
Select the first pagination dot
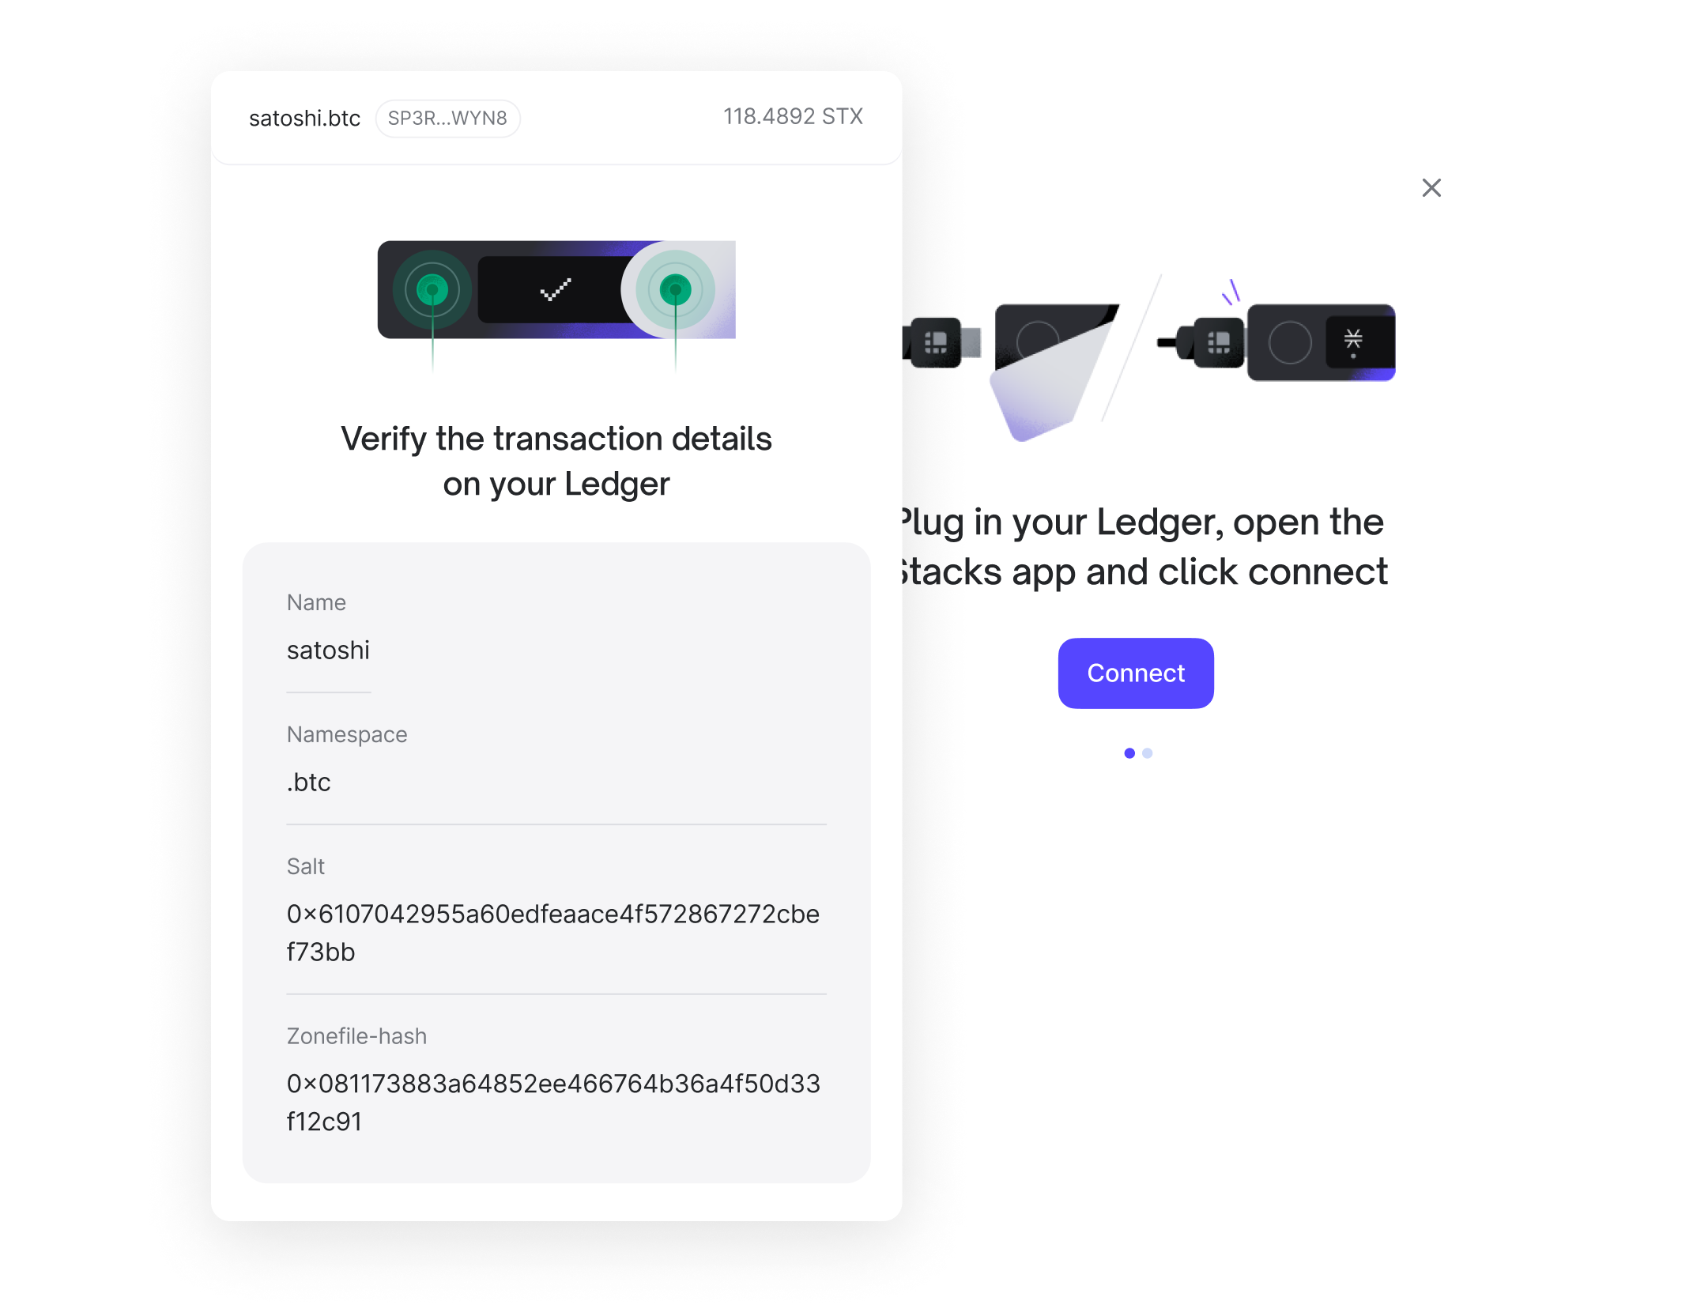[1129, 753]
